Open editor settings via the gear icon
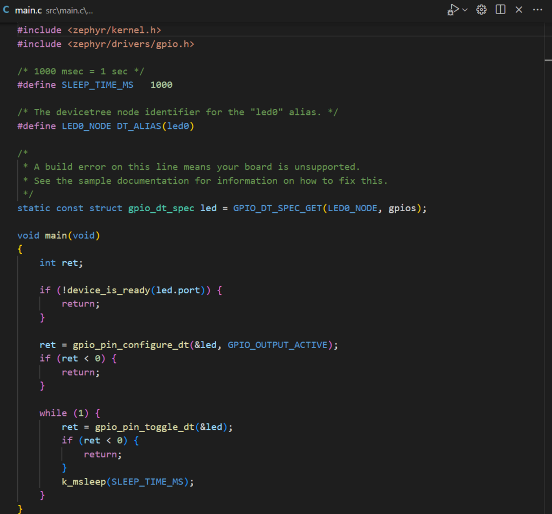Image resolution: width=552 pixels, height=514 pixels. click(x=481, y=9)
